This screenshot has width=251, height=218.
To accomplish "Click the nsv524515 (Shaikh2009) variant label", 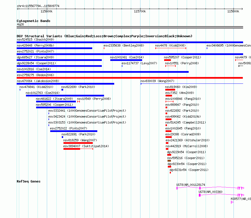I will (x=36, y=39).
